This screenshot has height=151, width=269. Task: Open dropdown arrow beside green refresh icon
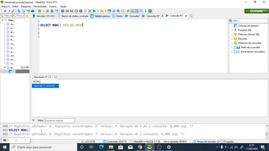click(44, 11)
